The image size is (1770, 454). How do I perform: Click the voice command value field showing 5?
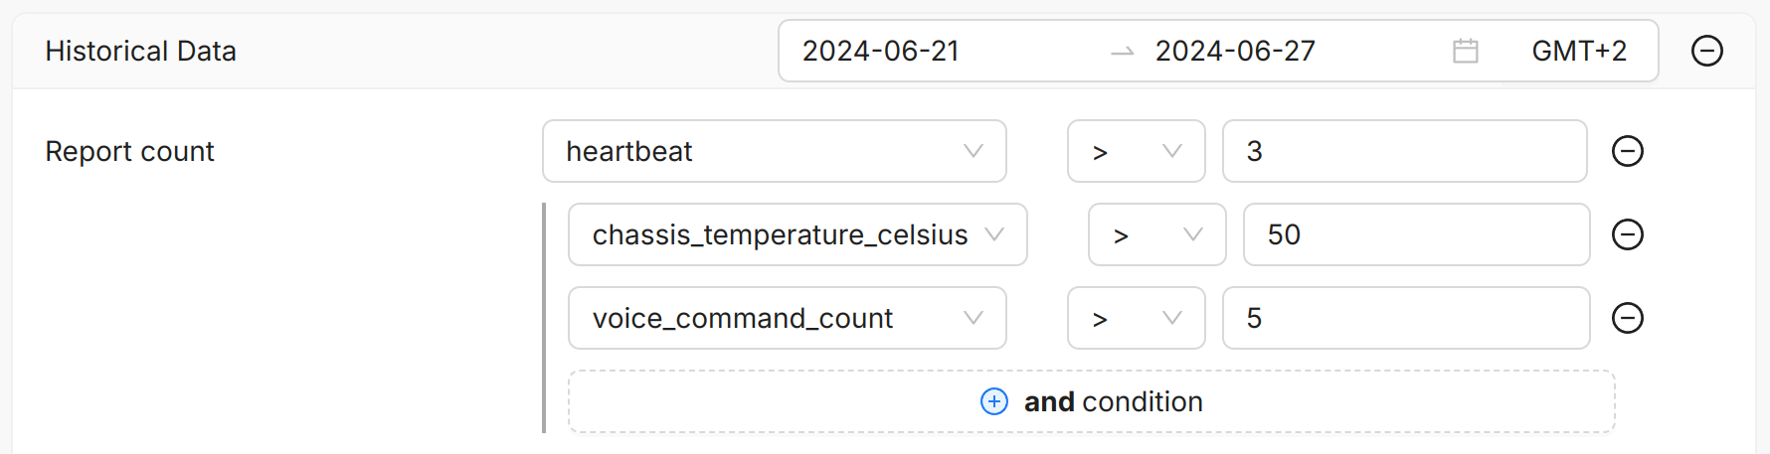(1405, 318)
